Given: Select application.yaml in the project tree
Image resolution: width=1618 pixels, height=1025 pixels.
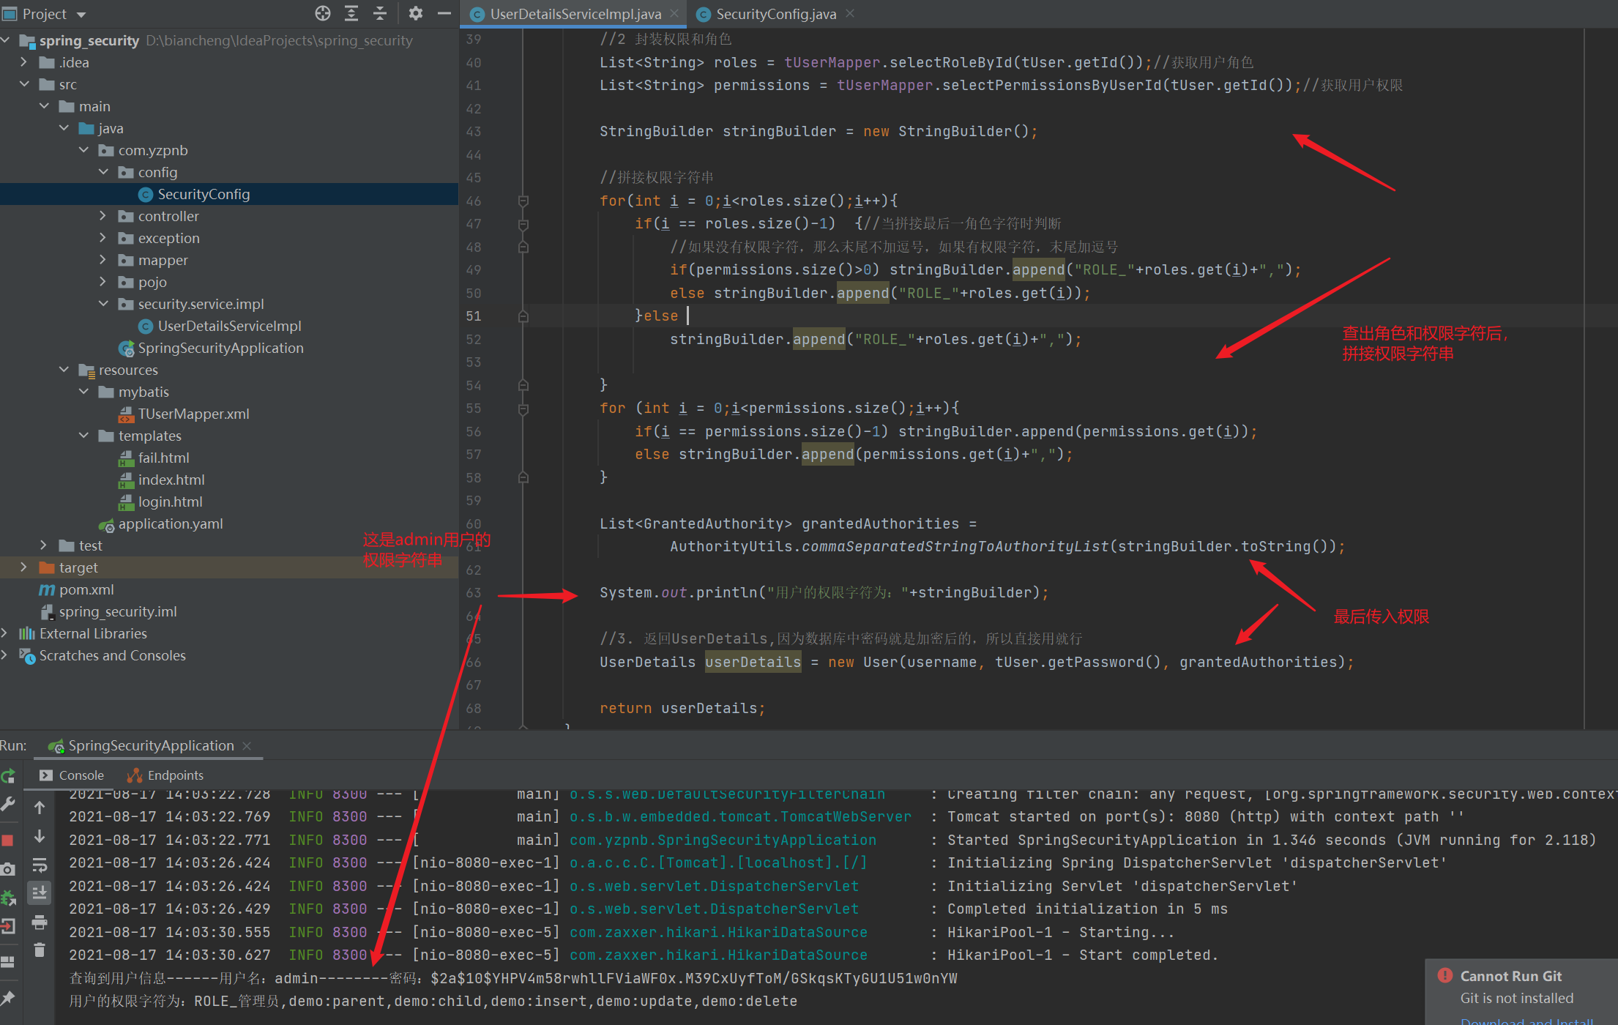Looking at the screenshot, I should [170, 523].
